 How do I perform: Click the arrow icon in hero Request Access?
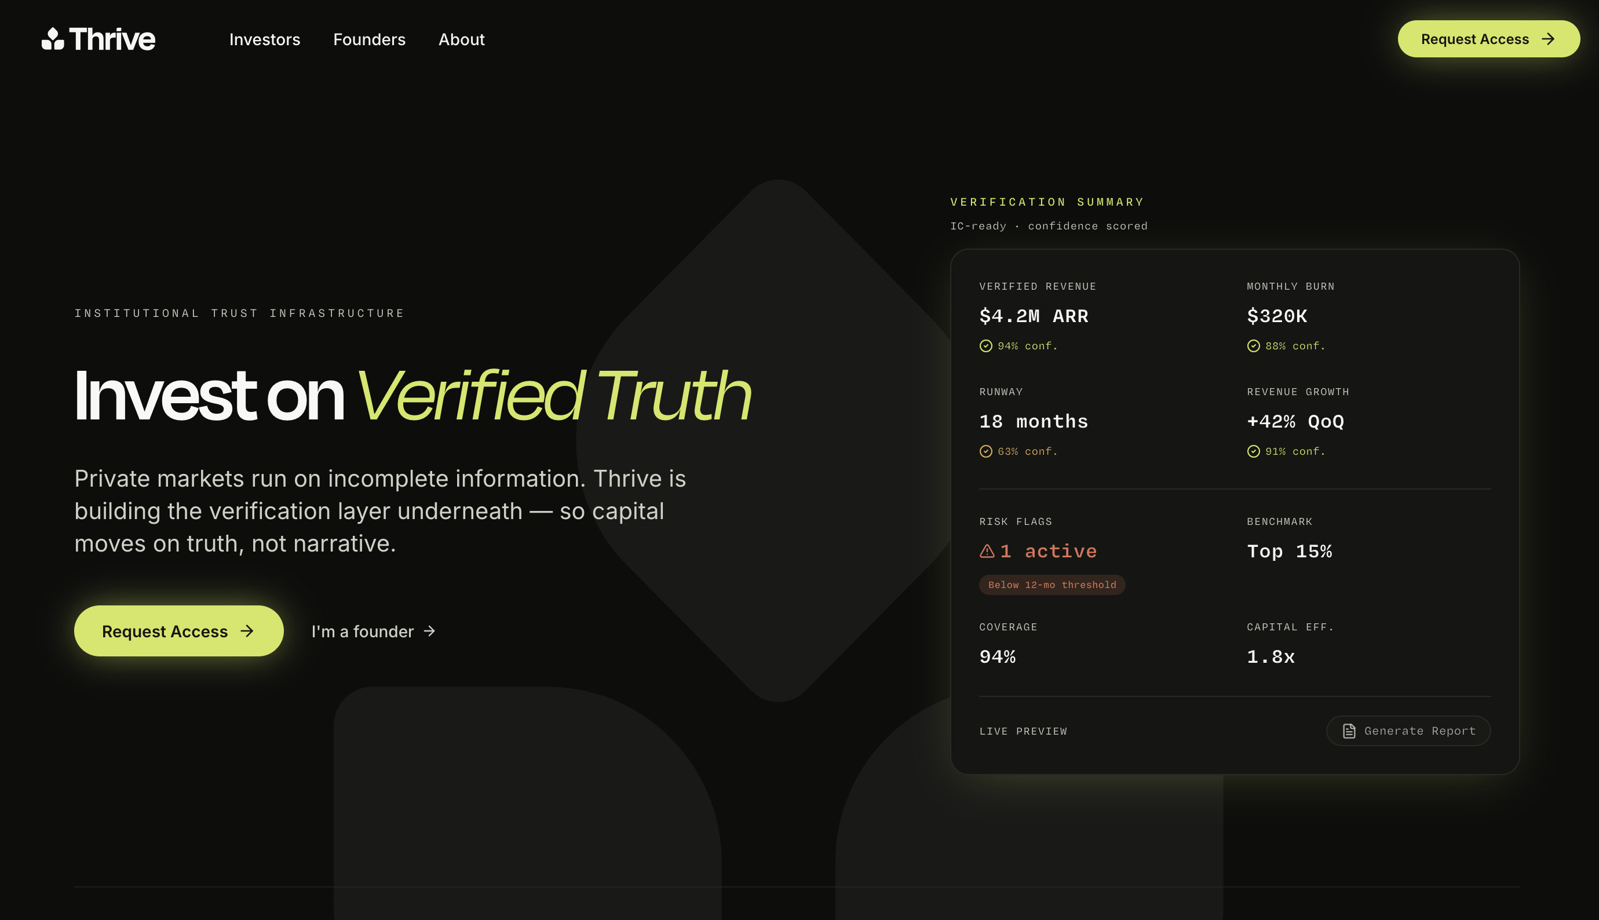247,630
